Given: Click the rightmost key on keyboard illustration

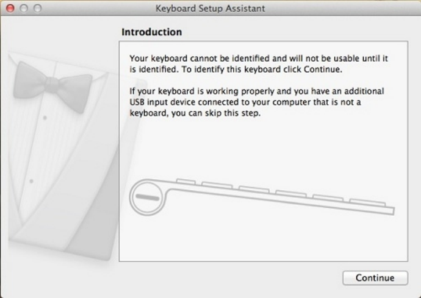Looking at the screenshot, I should click(x=367, y=202).
